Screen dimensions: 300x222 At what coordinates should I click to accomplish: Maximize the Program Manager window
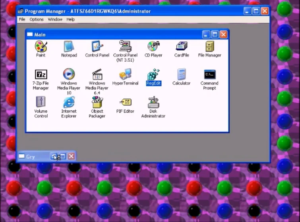[256, 11]
